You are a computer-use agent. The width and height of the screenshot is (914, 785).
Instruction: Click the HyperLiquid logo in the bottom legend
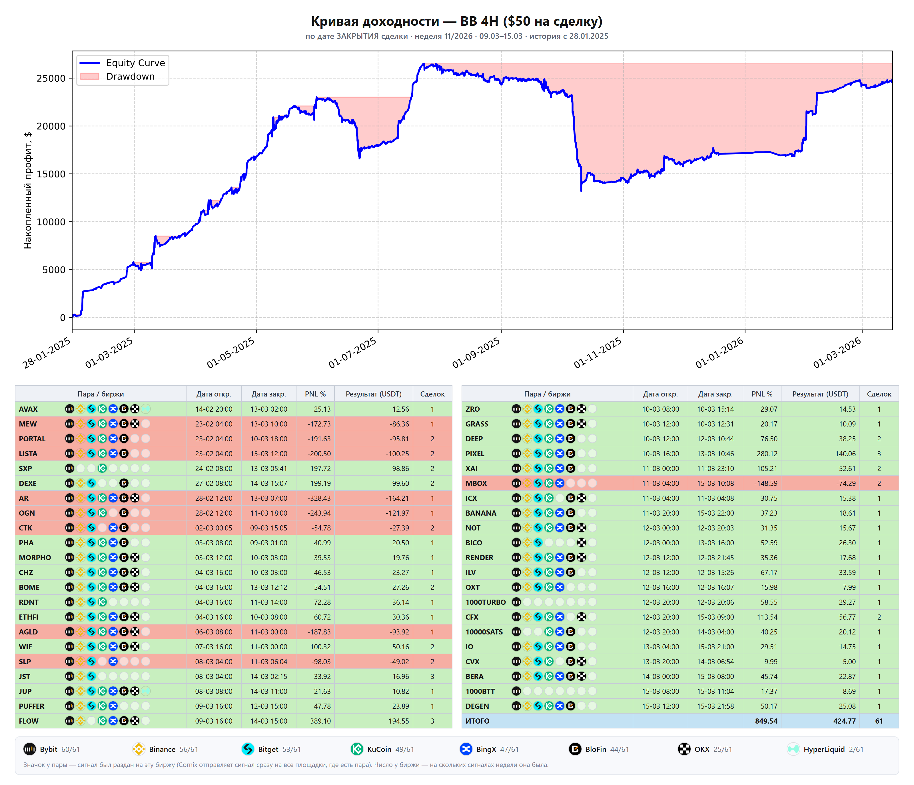793,749
